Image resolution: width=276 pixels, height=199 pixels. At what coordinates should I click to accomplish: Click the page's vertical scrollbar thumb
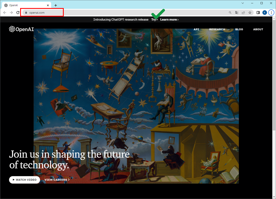click(x=274, y=75)
